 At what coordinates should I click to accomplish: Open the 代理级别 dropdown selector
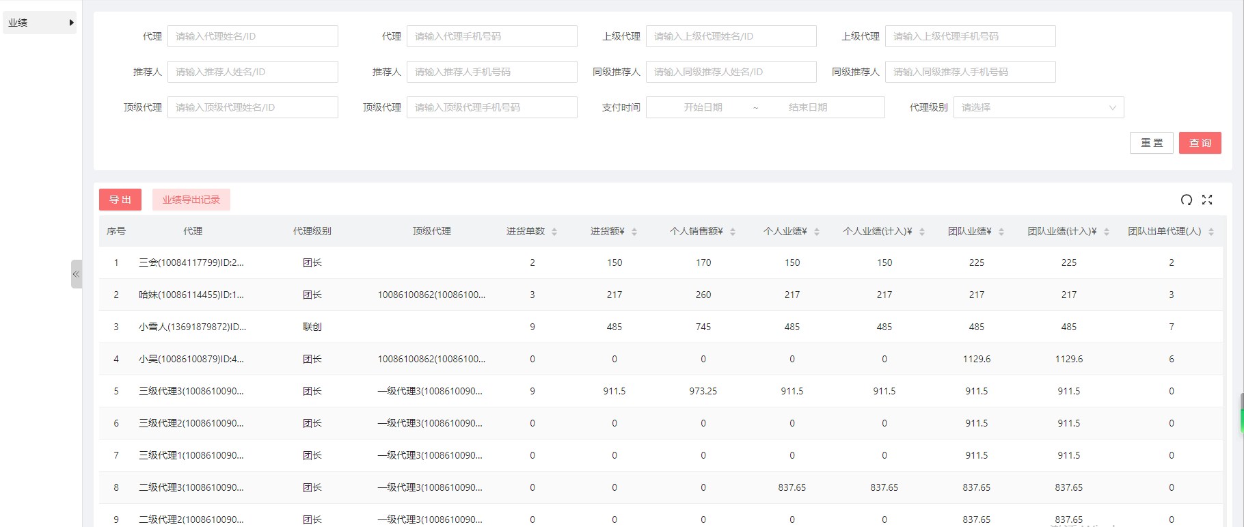click(1038, 107)
